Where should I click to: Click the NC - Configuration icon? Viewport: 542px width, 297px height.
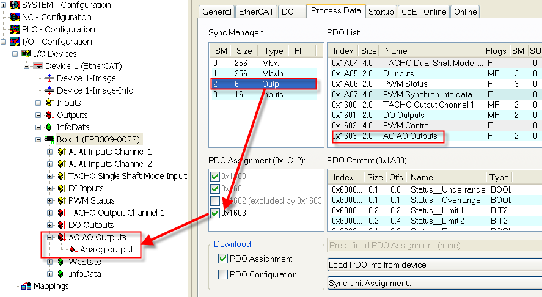(15, 17)
